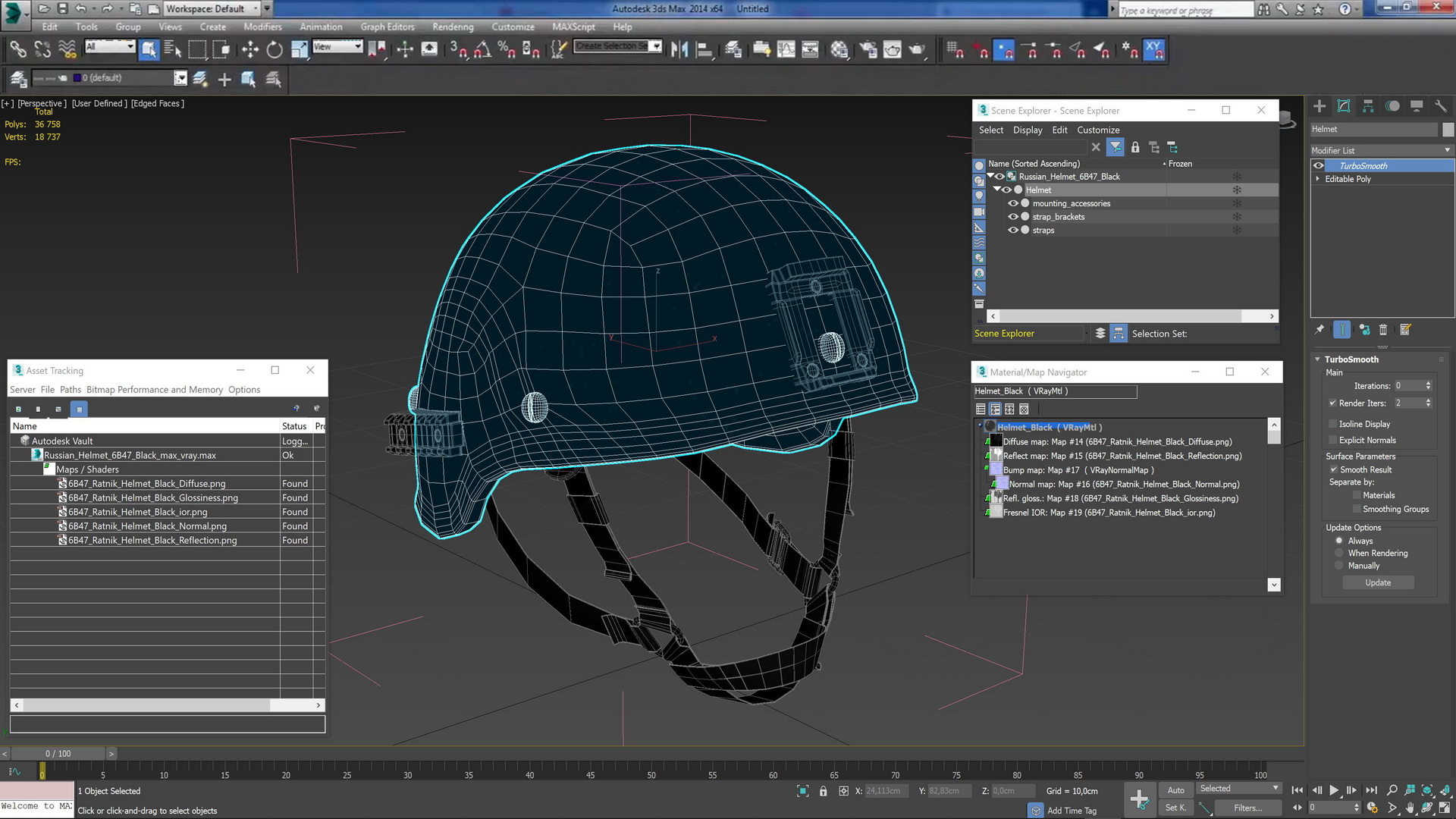Select the When Rendering update option
This screenshot has width=1456, height=819.
point(1339,554)
